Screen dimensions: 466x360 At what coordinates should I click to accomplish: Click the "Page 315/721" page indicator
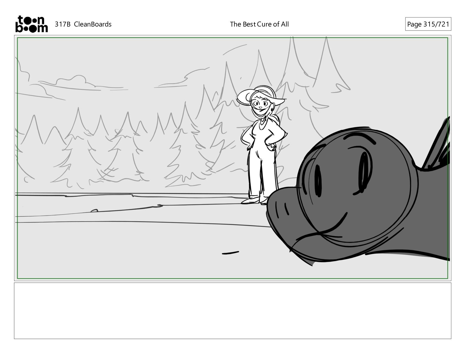coord(428,24)
